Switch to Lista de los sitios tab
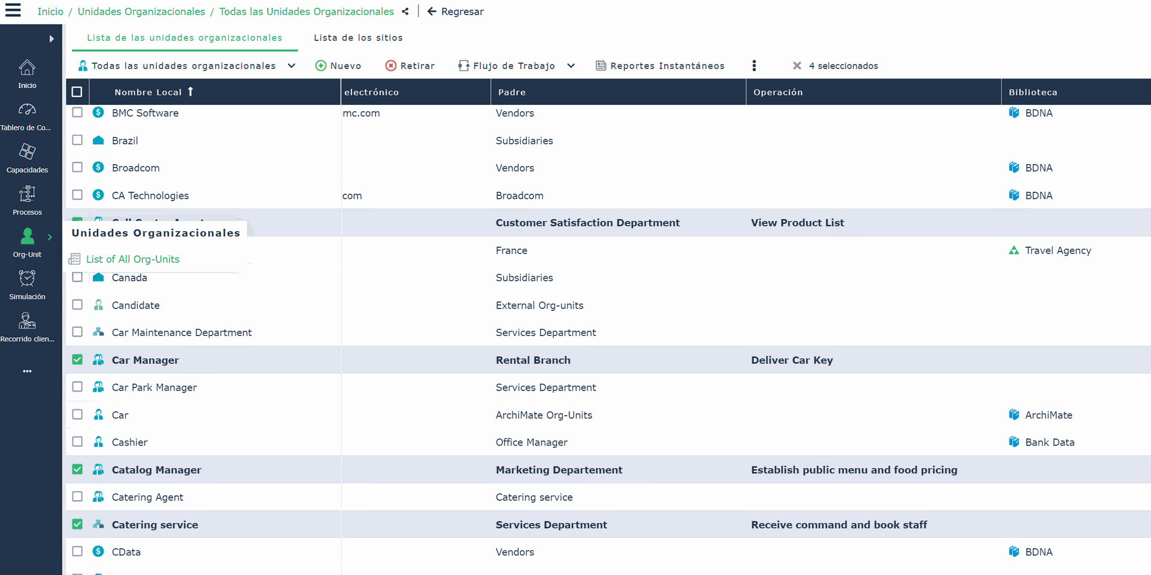This screenshot has width=1151, height=575. point(358,37)
